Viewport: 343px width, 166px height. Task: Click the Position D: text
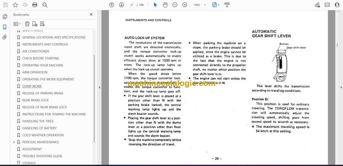260,99
